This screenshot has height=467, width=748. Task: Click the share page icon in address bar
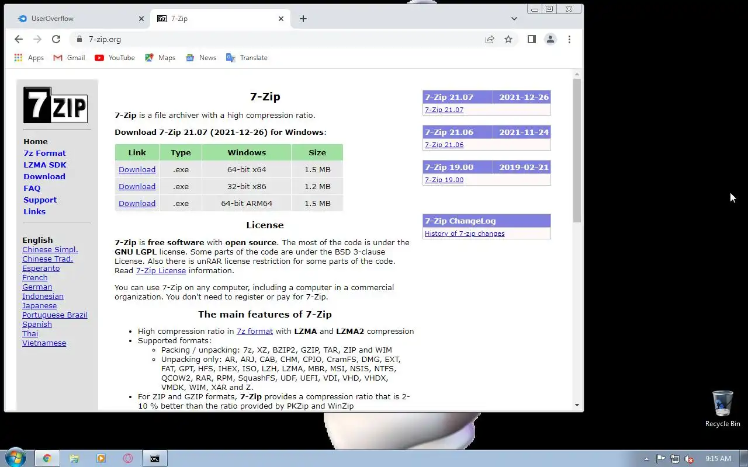[x=490, y=39]
